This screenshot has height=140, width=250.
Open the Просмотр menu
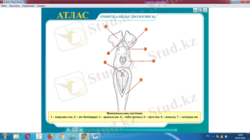click(14, 6)
